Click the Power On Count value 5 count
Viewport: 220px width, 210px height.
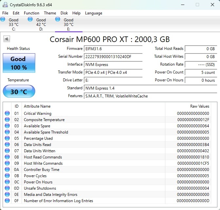(201, 73)
